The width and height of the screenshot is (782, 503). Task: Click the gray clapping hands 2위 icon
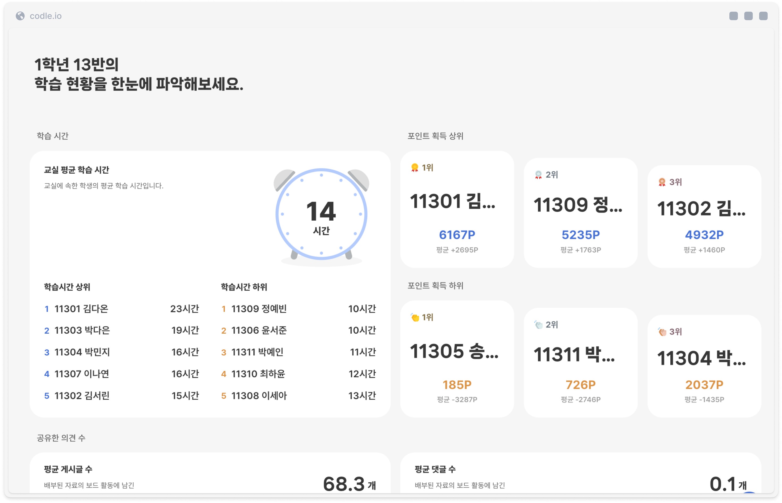pos(538,324)
